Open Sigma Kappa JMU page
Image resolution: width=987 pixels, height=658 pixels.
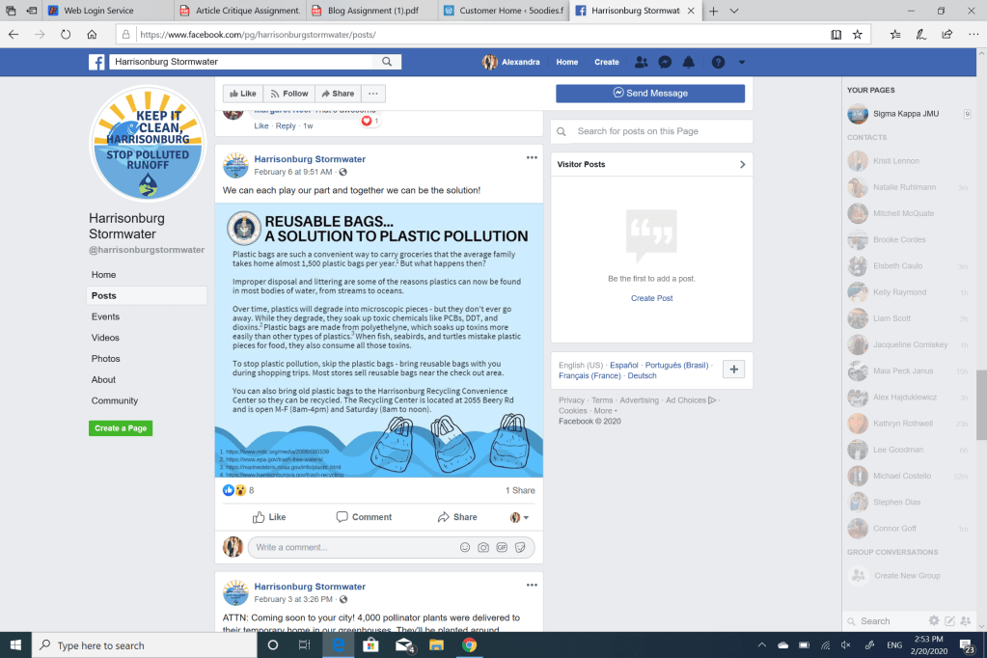click(906, 114)
